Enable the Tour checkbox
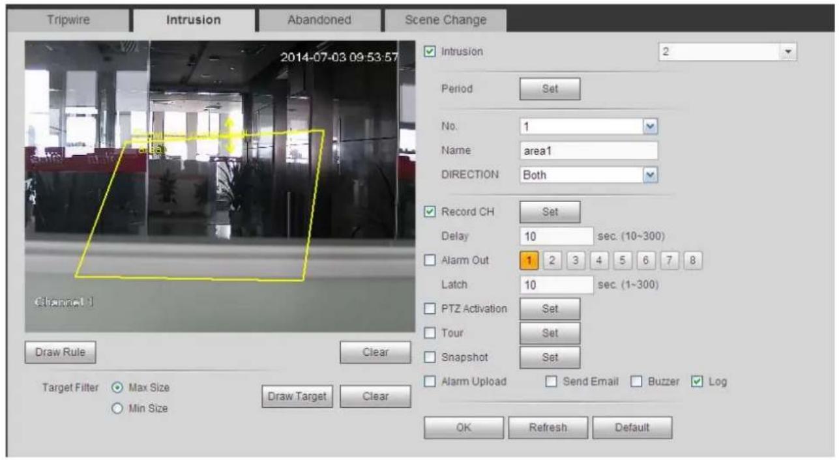This screenshot has width=839, height=460. [x=429, y=333]
